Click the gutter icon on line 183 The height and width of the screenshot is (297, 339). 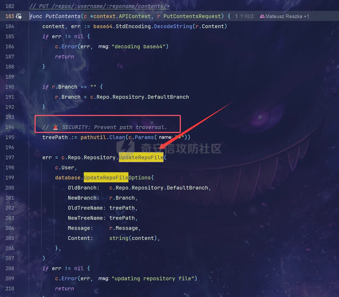pyautogui.click(x=19, y=16)
